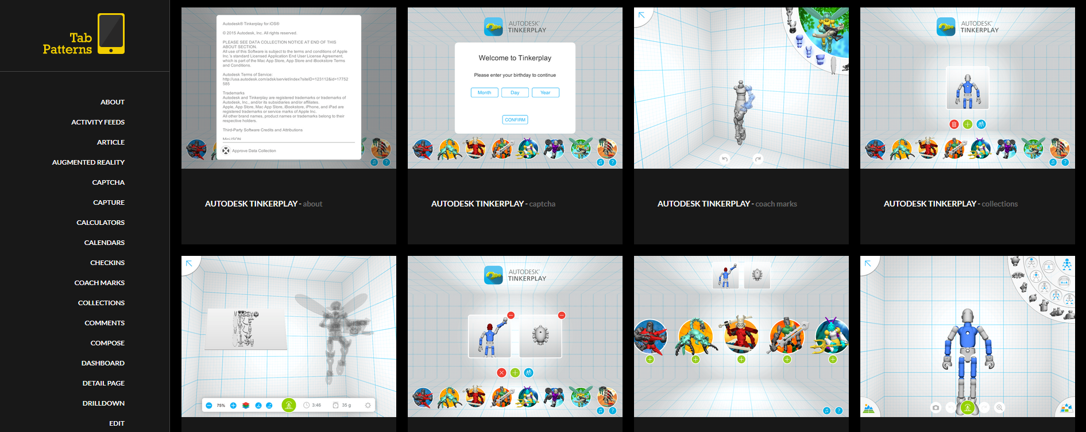Open 'Autodesk Tinkerplay - collections' title link
1086x432 pixels.
(x=950, y=204)
